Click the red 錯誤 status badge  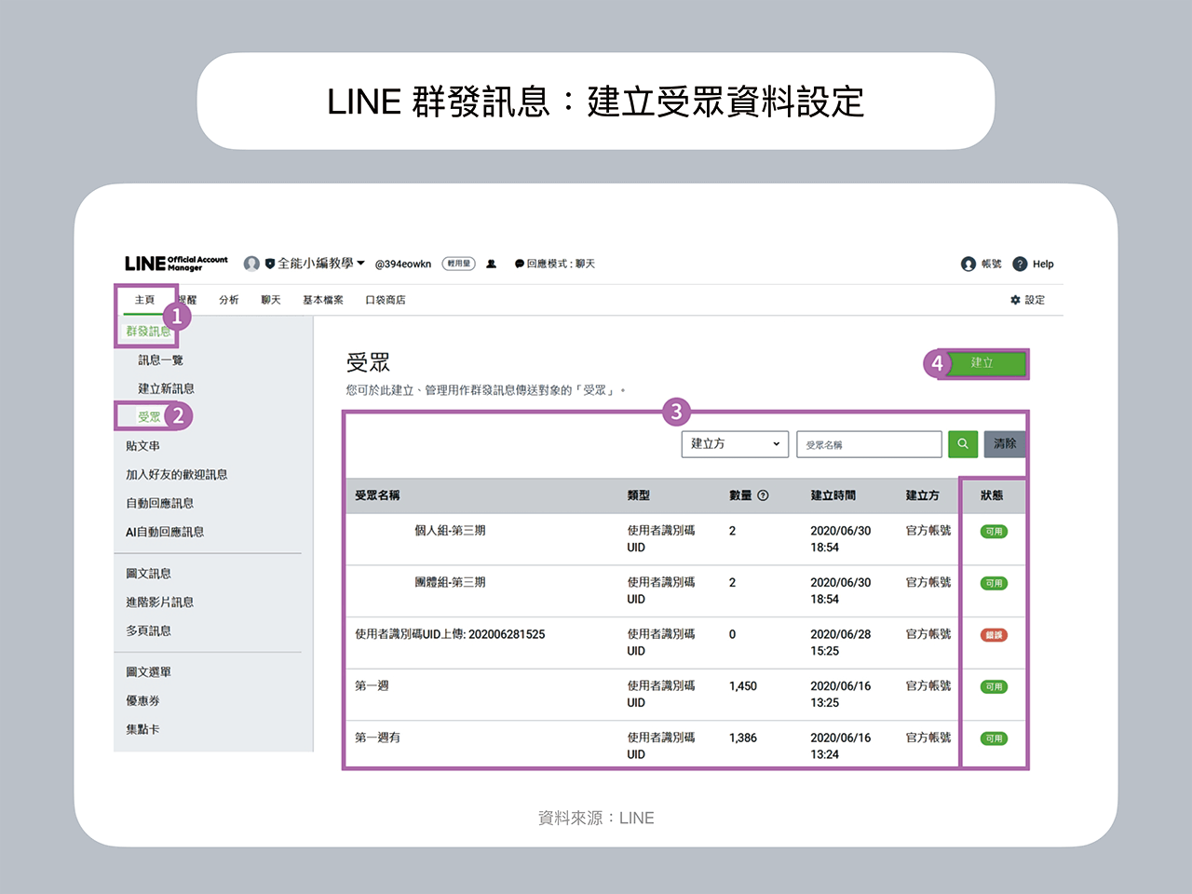click(994, 635)
